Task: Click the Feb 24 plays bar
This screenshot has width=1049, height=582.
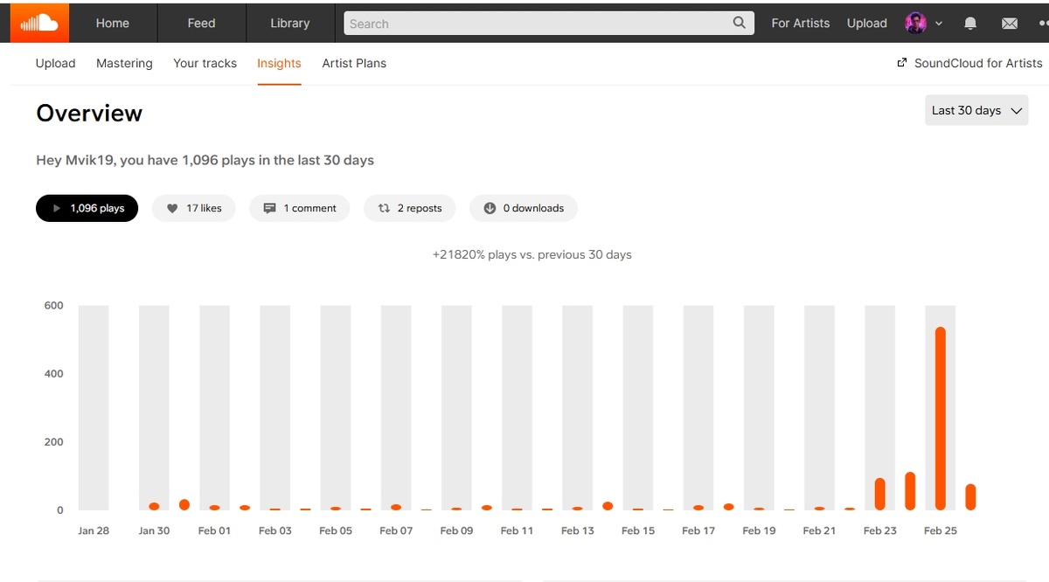Action: [x=910, y=491]
